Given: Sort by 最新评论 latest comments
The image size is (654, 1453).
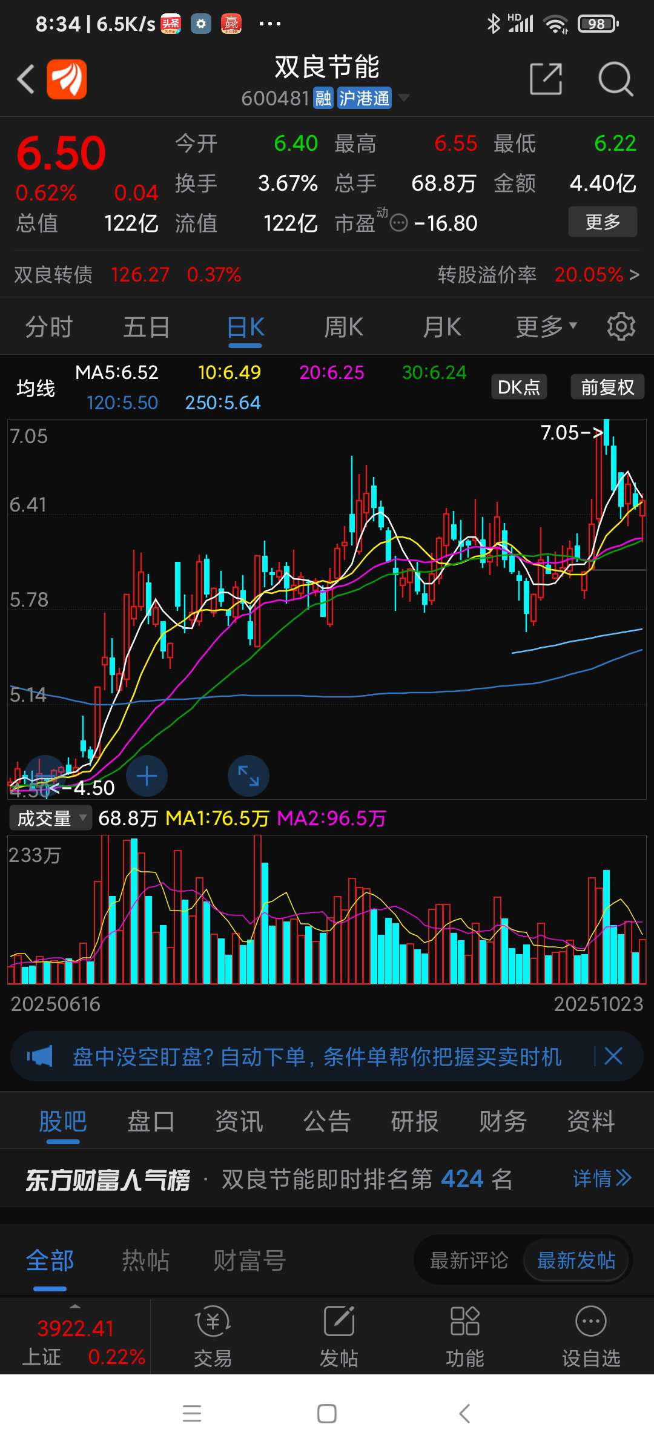Looking at the screenshot, I should pyautogui.click(x=469, y=1260).
